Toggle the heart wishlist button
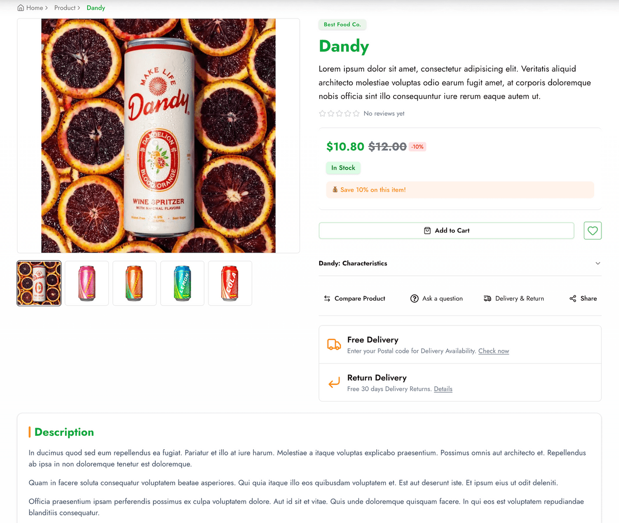This screenshot has height=523, width=619. click(x=593, y=231)
